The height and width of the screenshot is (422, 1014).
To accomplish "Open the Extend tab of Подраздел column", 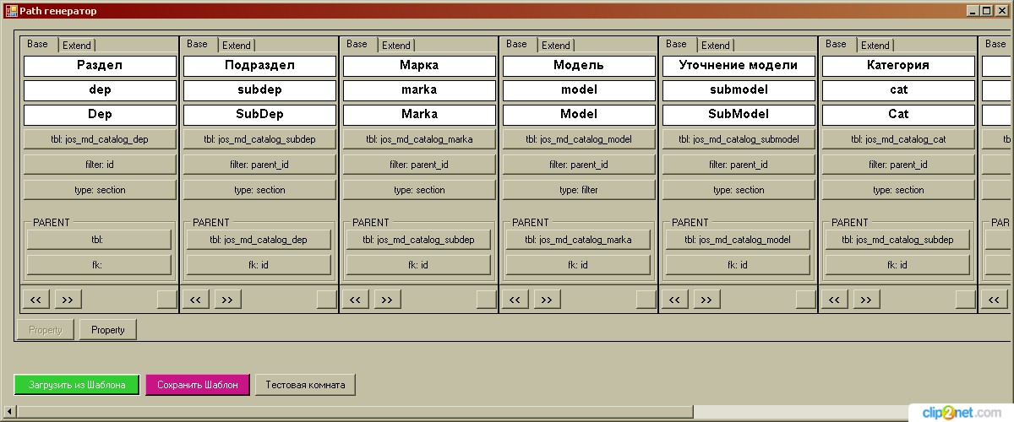I will [237, 46].
